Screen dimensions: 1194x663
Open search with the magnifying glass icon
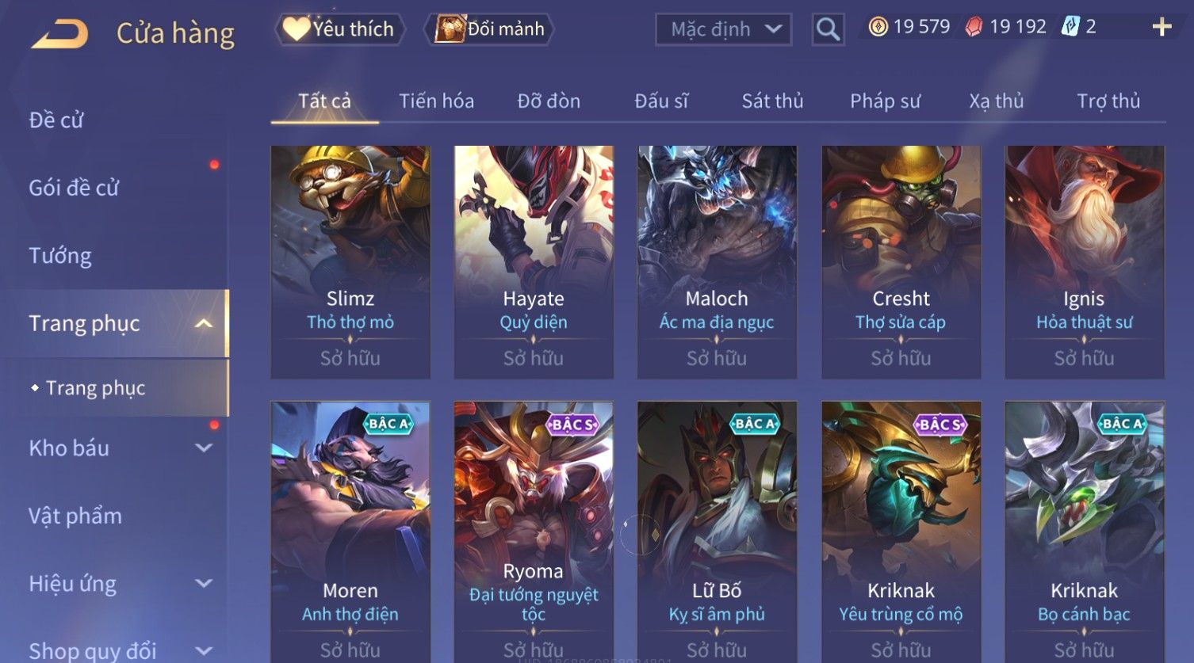[x=828, y=29]
